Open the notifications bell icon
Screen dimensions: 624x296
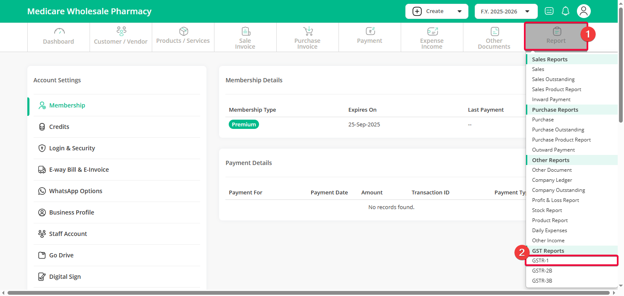[x=566, y=11]
